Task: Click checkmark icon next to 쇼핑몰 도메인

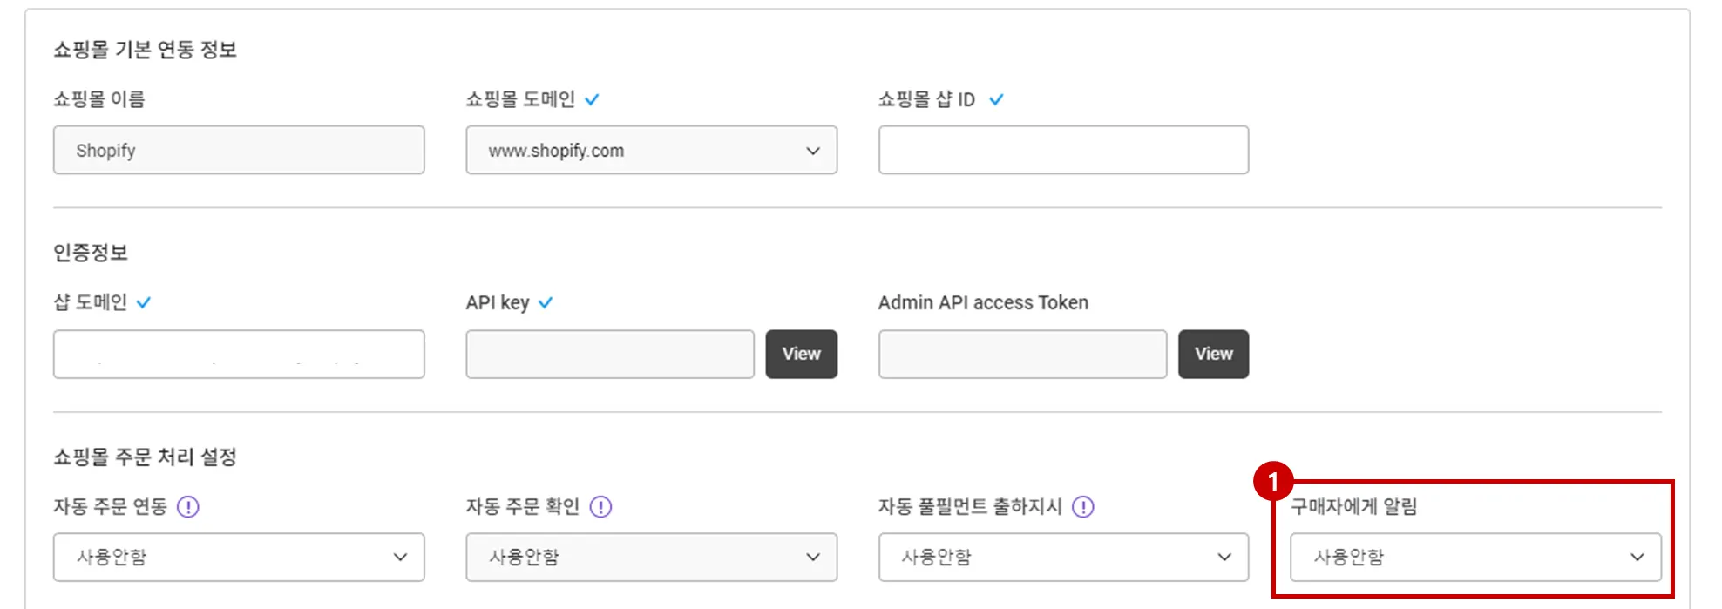Action: pyautogui.click(x=592, y=99)
